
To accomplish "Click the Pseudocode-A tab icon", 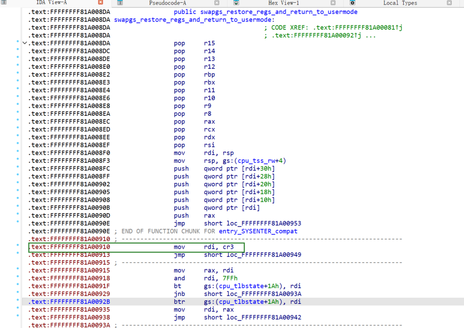I will point(120,3).
